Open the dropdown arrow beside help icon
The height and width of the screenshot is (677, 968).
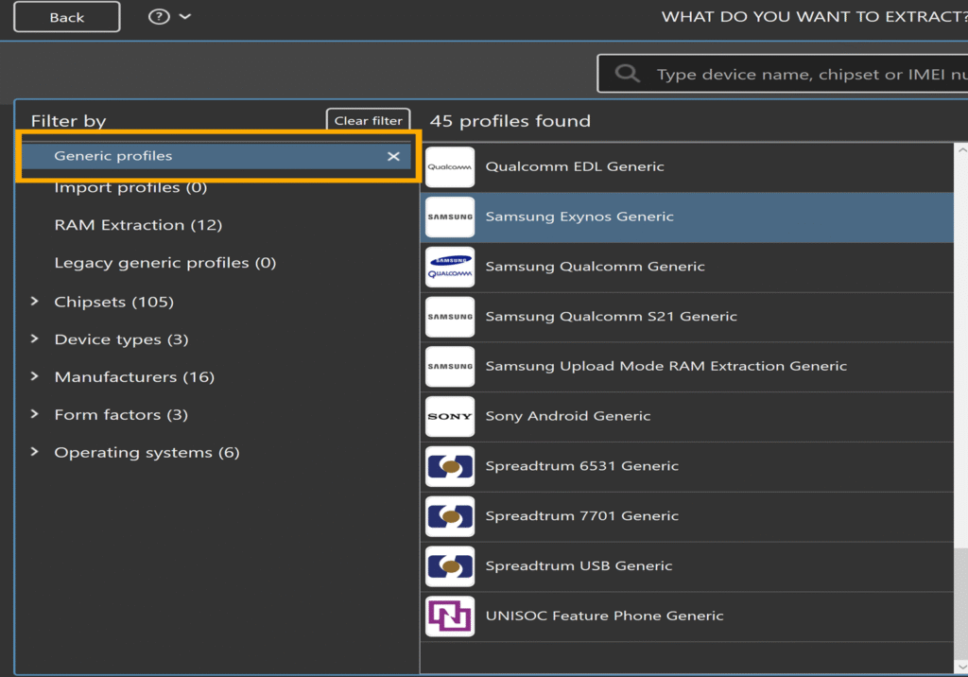tap(184, 16)
